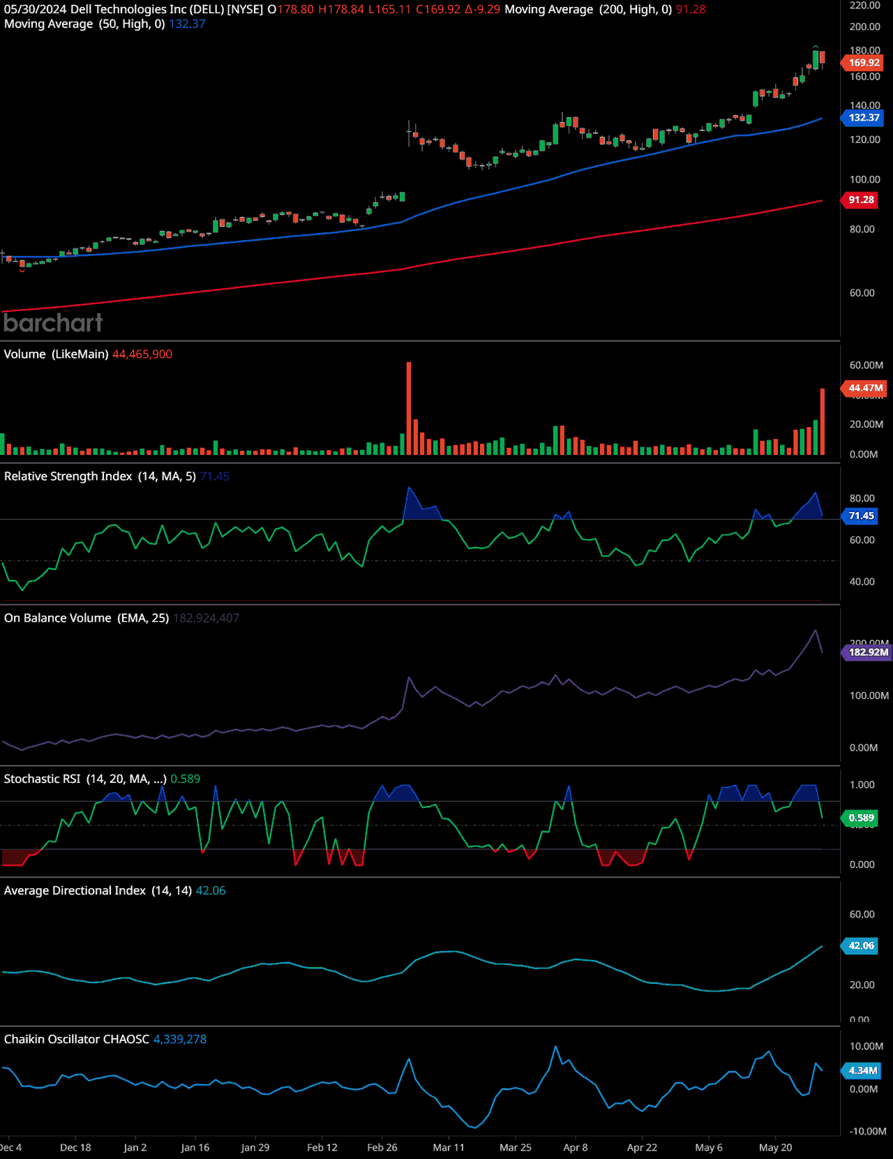This screenshot has height=1159, width=893.
Task: Click the blue 71.45 RSI axis tag
Action: [x=860, y=516]
